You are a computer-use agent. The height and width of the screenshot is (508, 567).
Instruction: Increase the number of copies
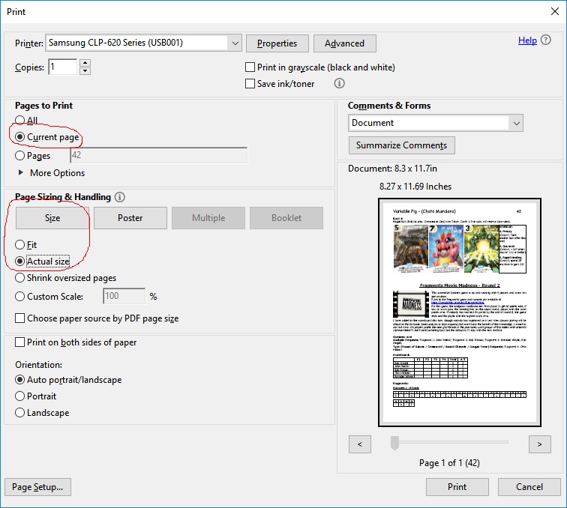point(85,64)
